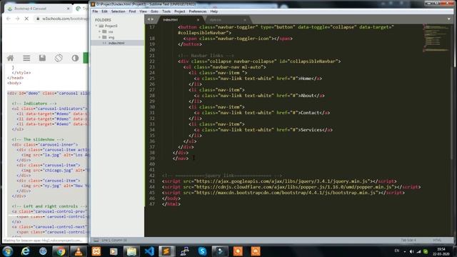Click the minimap code preview

pos(436,38)
